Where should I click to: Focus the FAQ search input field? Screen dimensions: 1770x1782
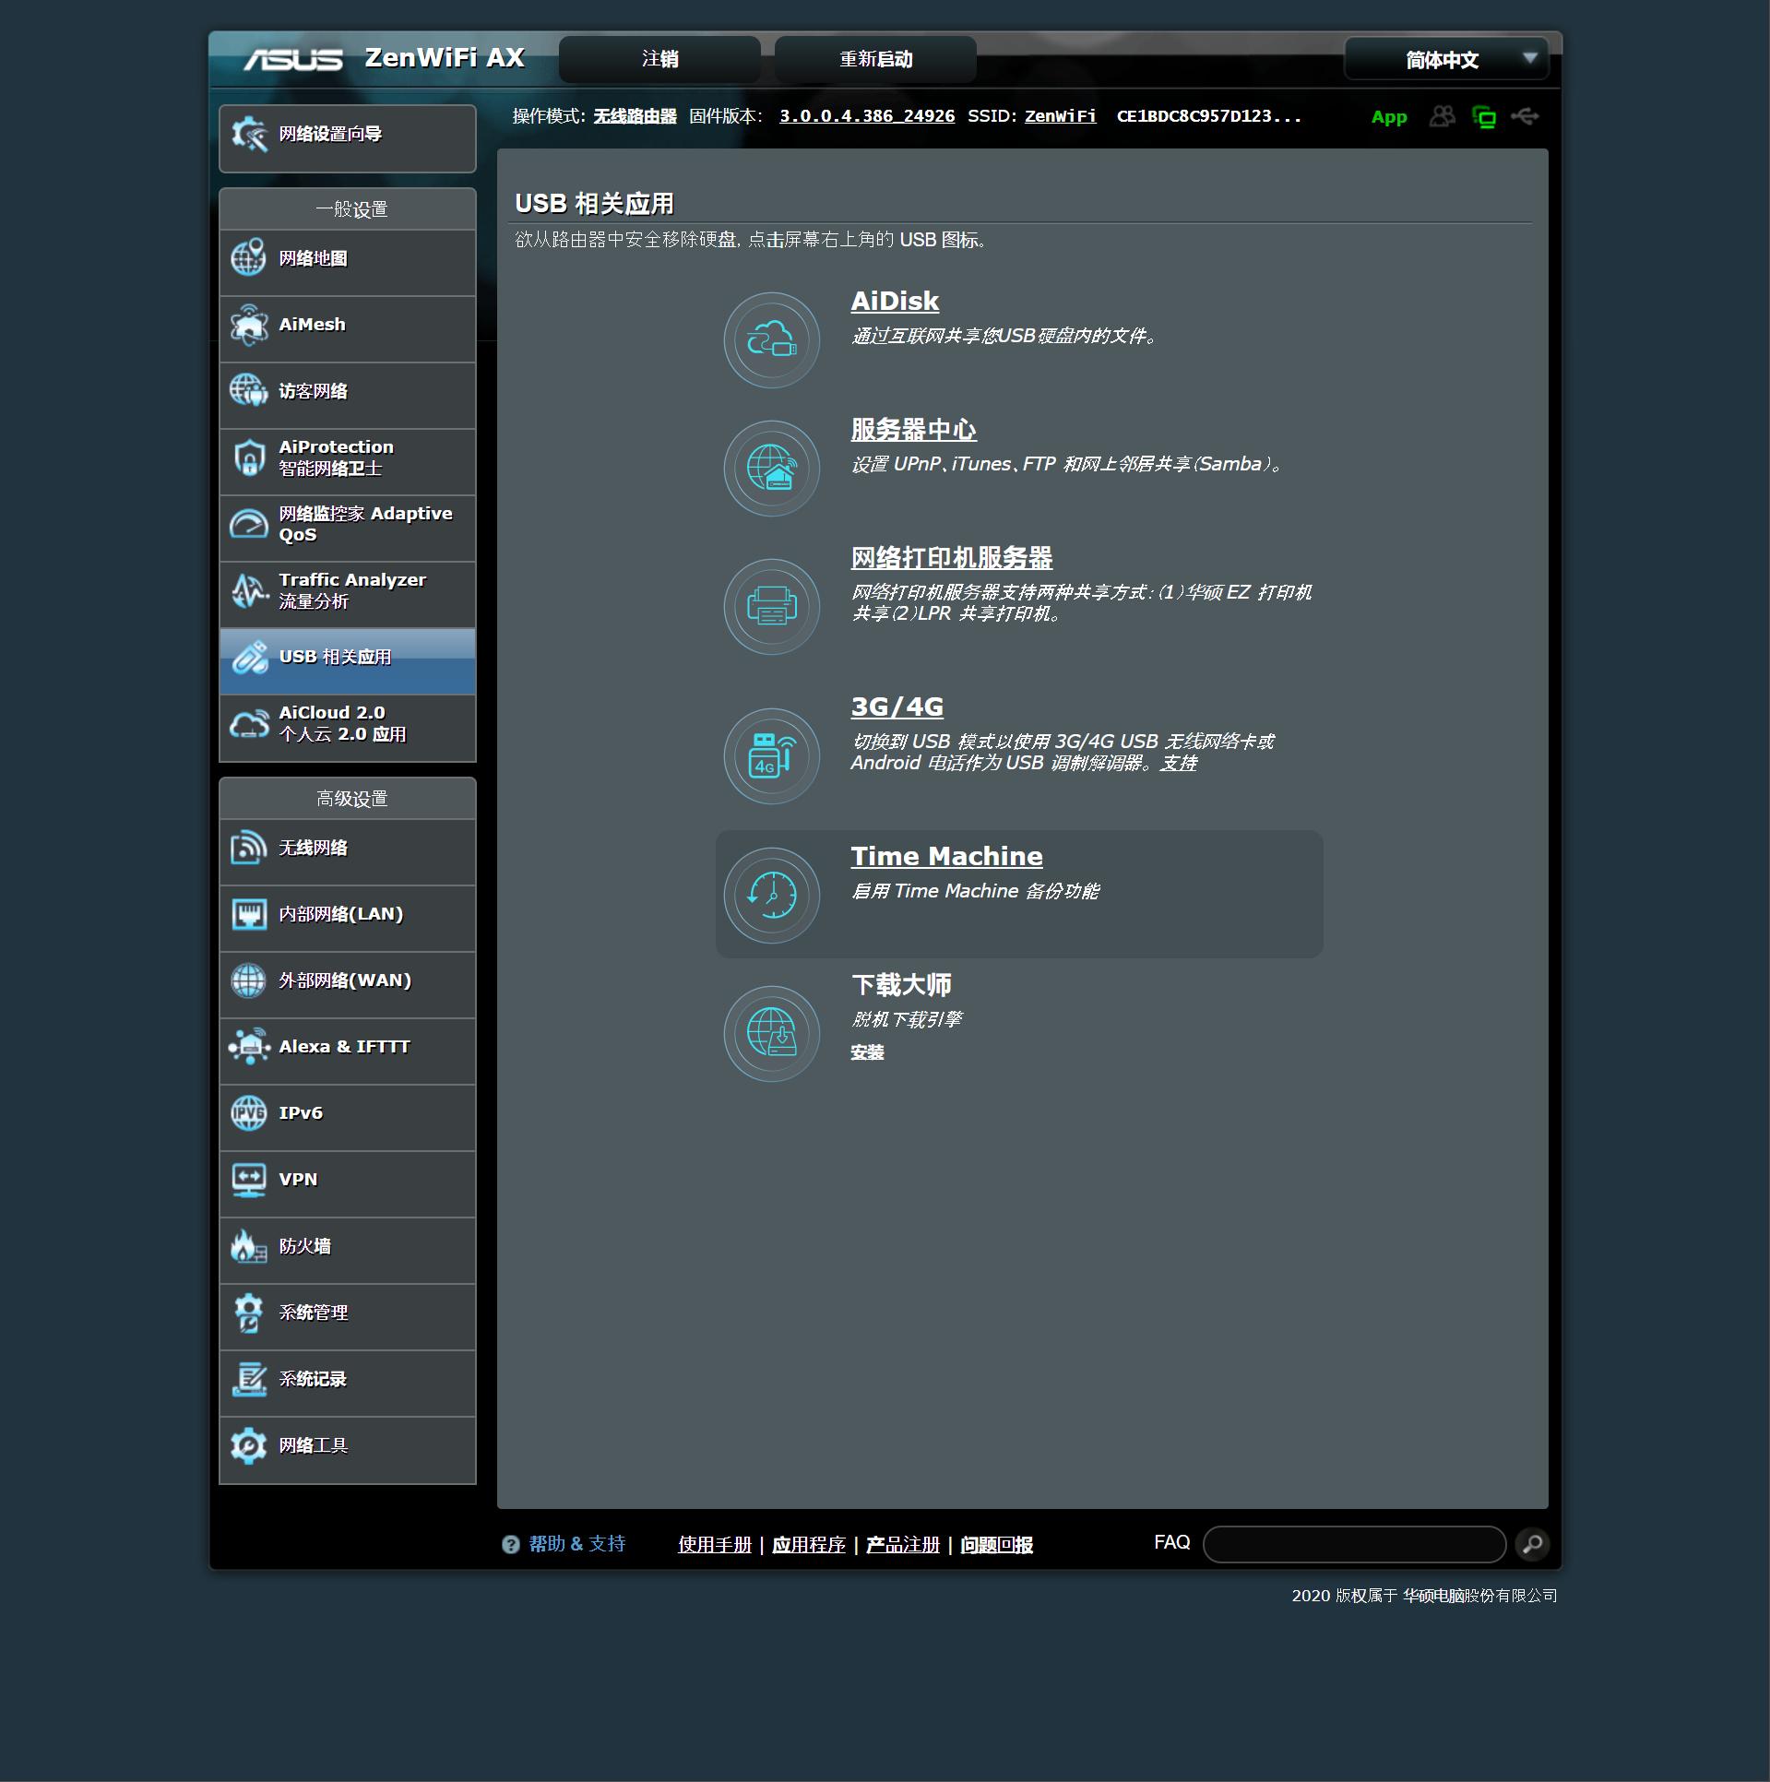1353,1544
